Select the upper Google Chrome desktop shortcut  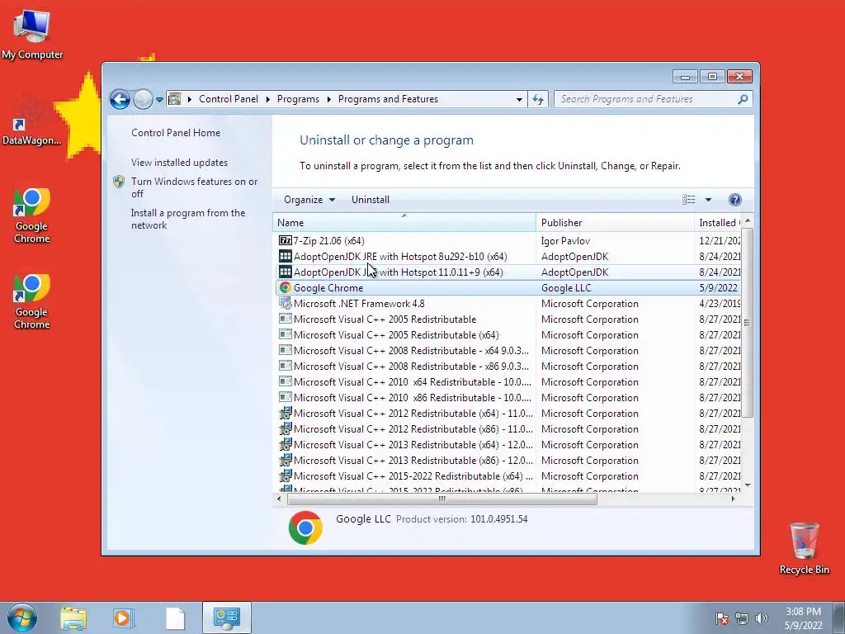(32, 215)
